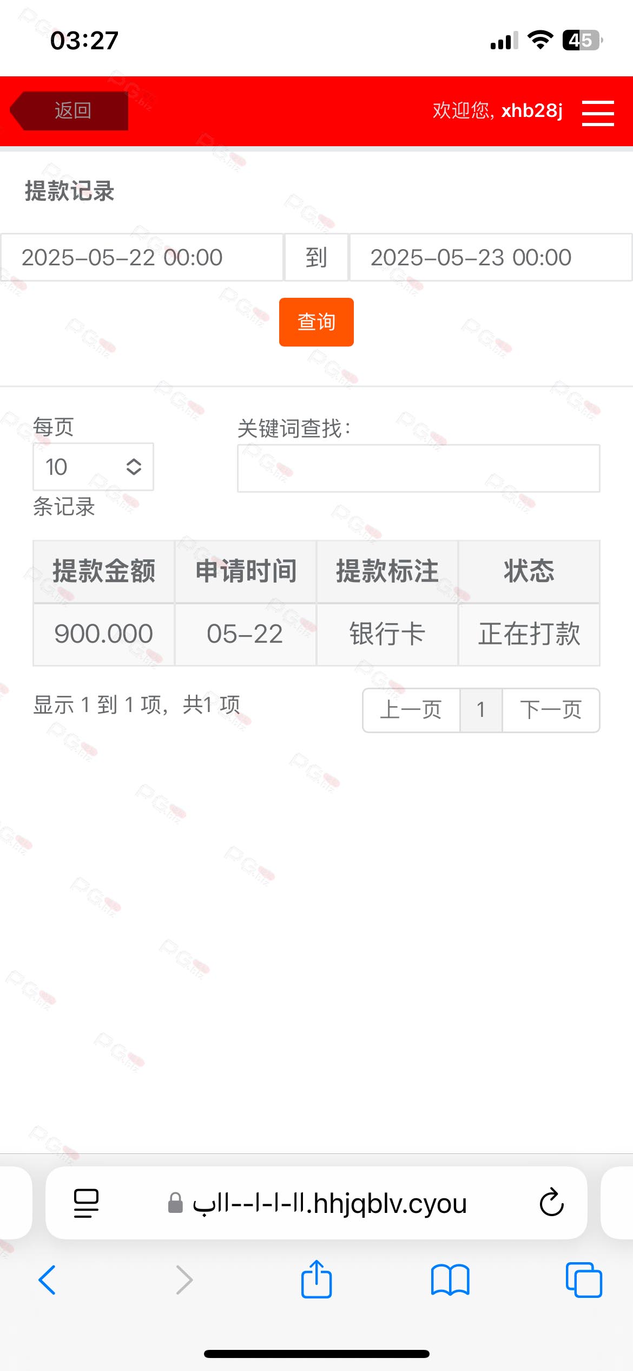The width and height of the screenshot is (633, 1371).
Task: Open the end date 2025-05-23 picker
Action: pyautogui.click(x=491, y=258)
